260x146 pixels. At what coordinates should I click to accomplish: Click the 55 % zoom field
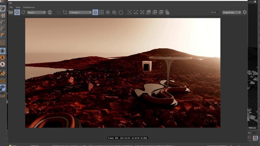tap(216, 13)
